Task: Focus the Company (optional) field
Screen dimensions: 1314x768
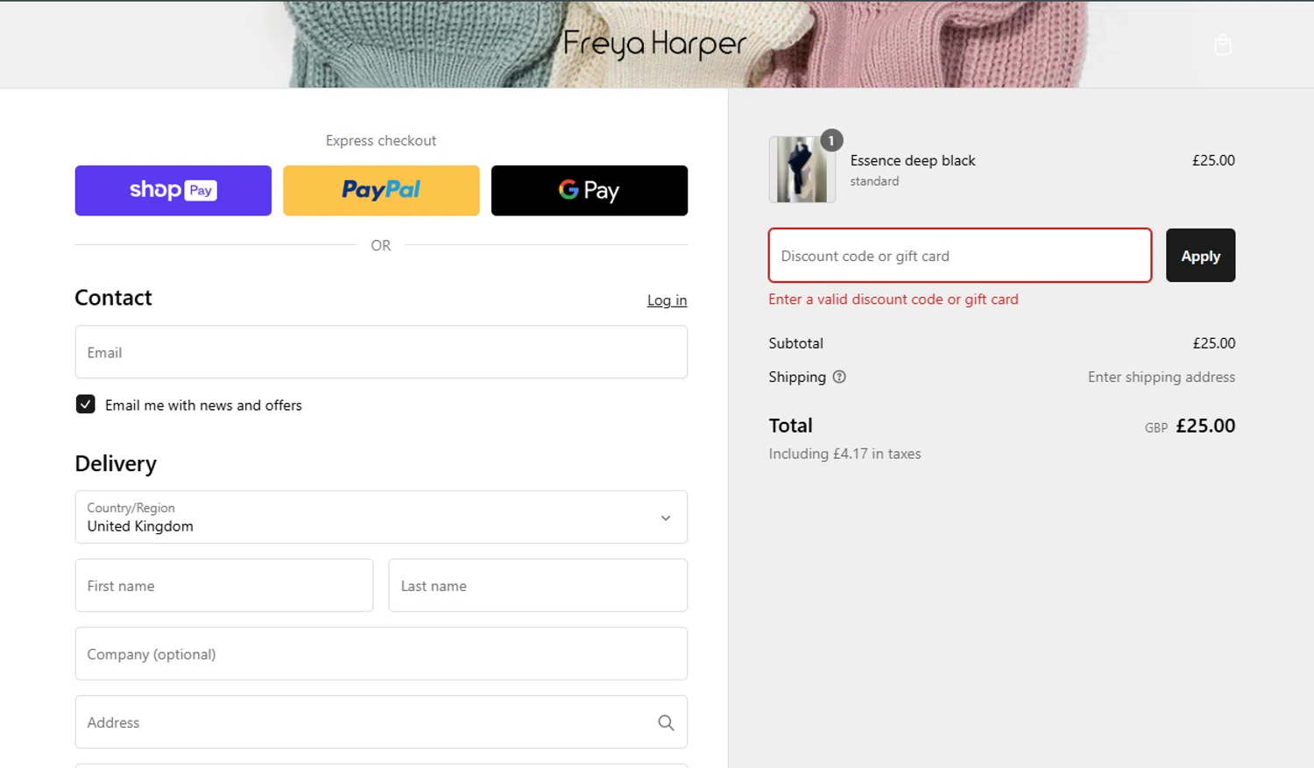Action: 381,654
